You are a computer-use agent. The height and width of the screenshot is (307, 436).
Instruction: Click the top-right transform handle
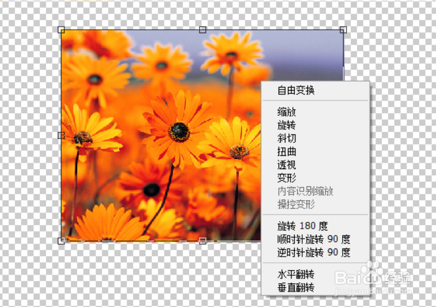(343, 30)
